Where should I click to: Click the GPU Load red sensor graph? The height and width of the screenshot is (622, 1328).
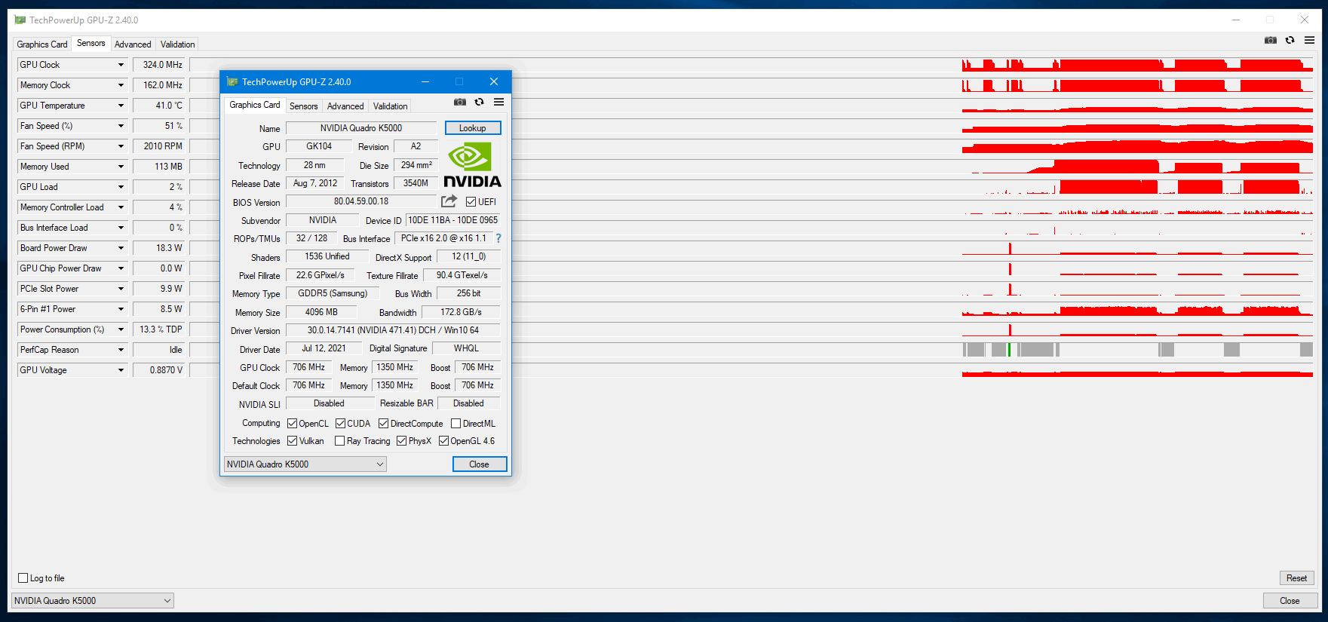752,187
